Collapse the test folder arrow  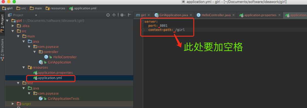coord(18,83)
